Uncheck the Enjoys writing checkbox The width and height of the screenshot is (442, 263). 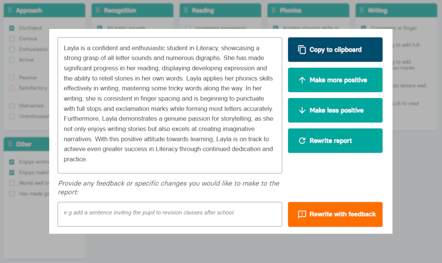click(11, 162)
